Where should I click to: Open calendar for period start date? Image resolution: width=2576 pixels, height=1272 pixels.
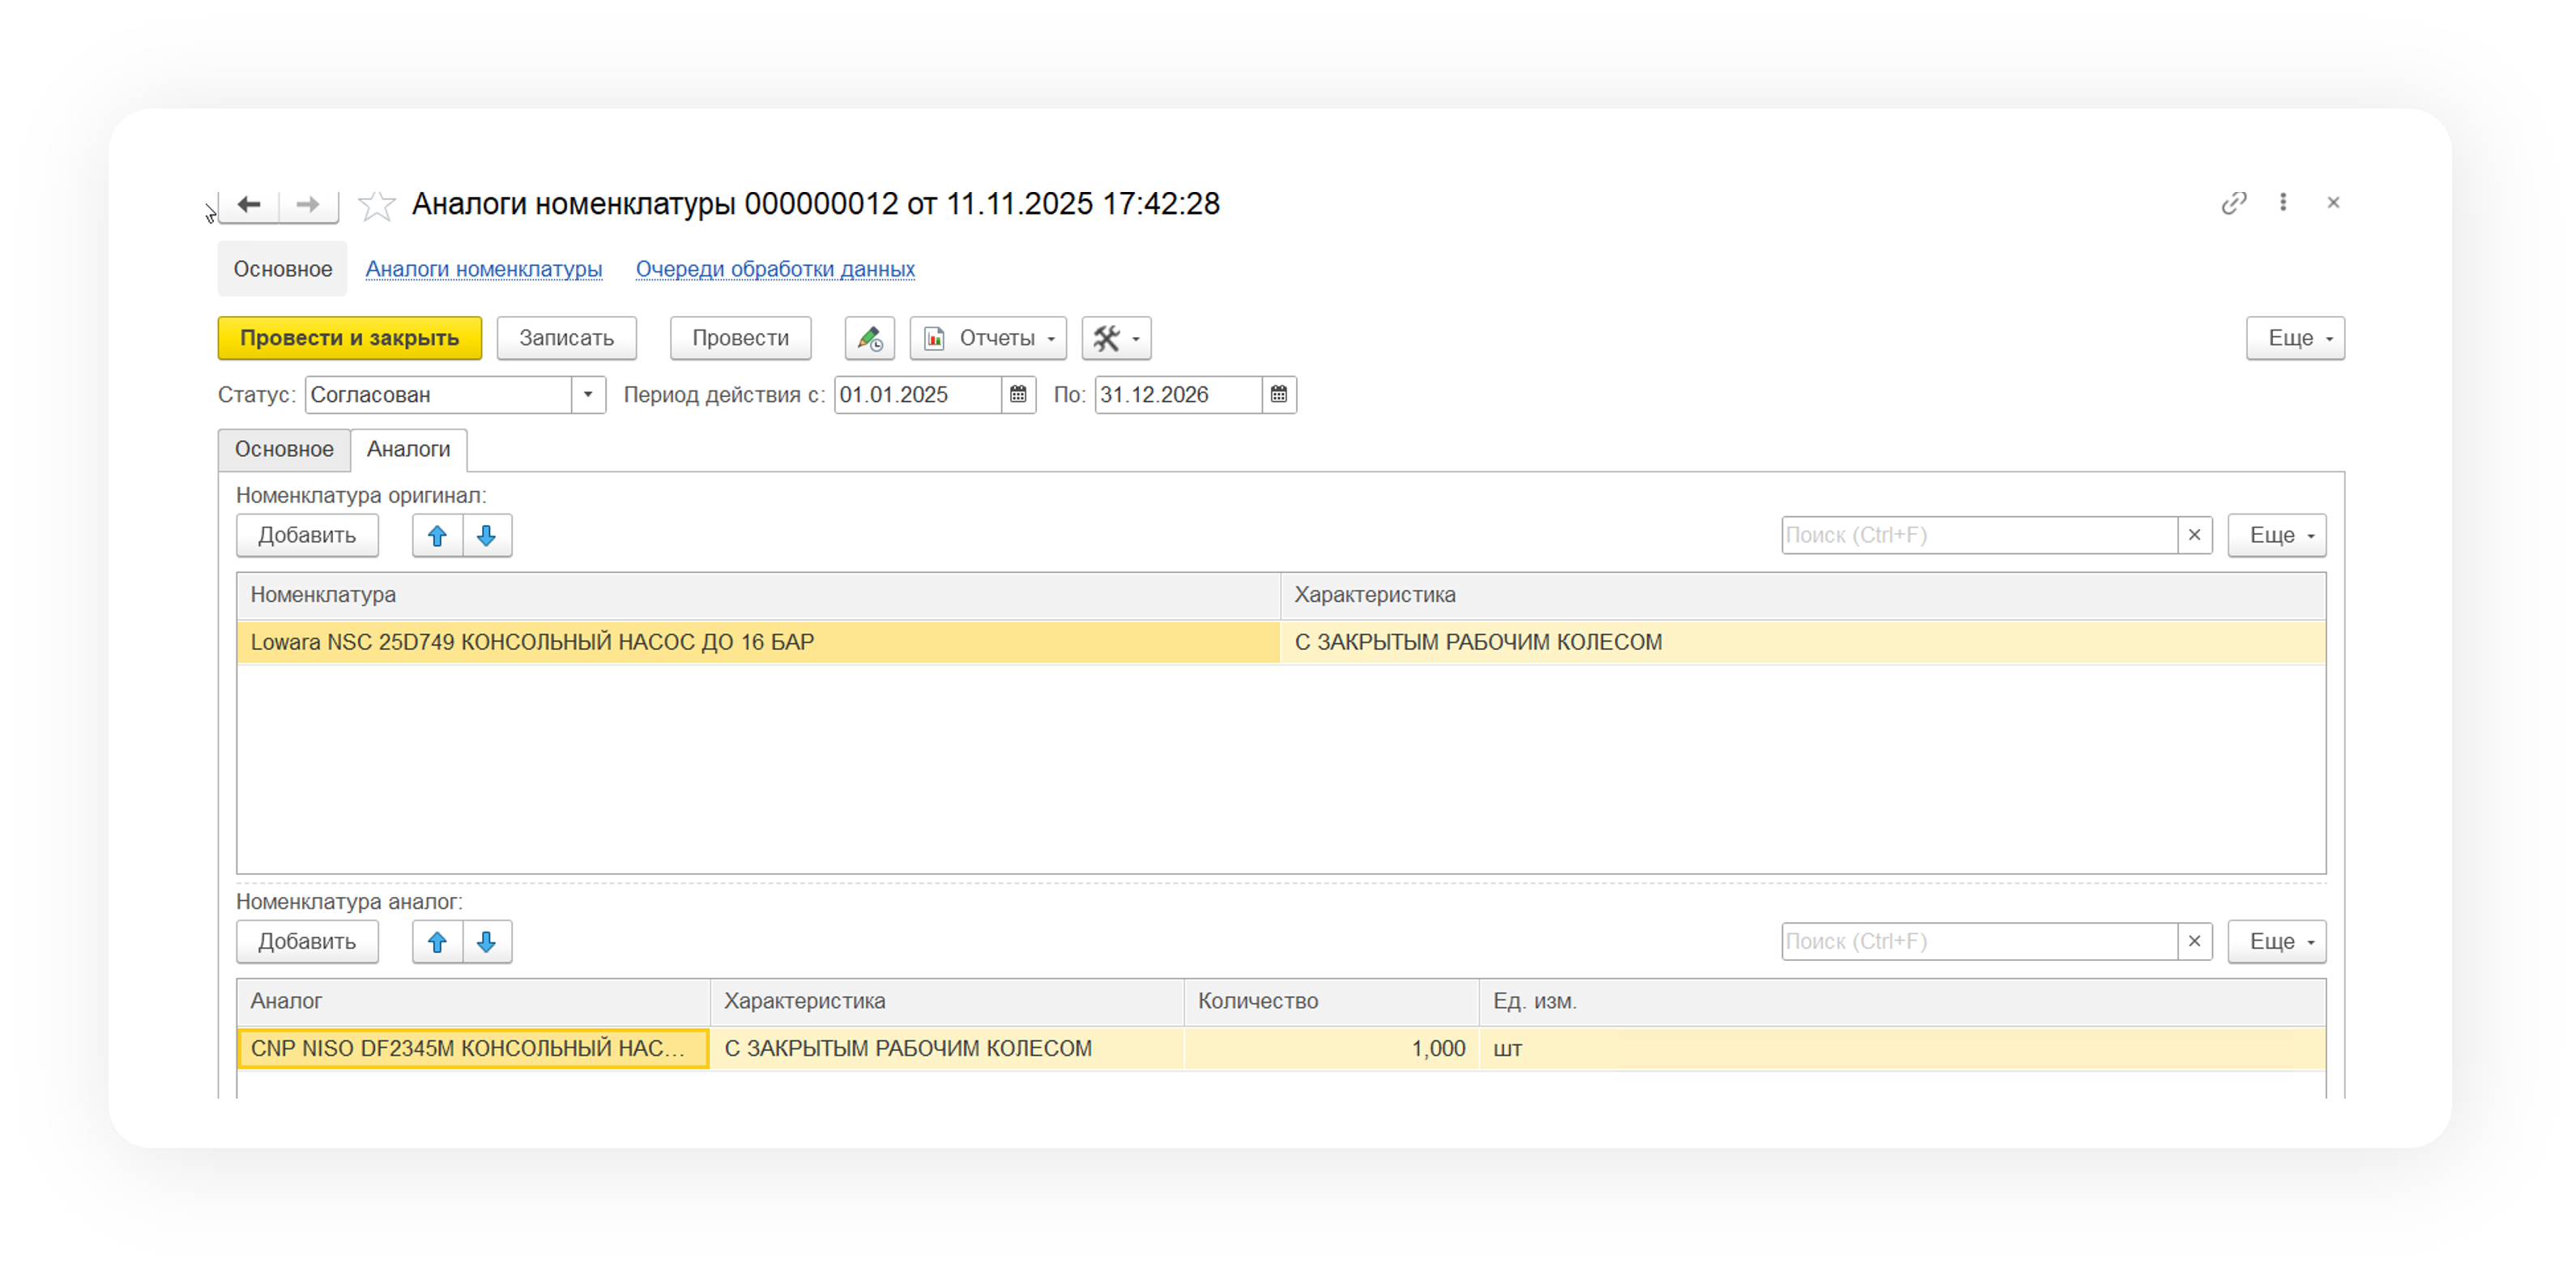pos(1018,394)
